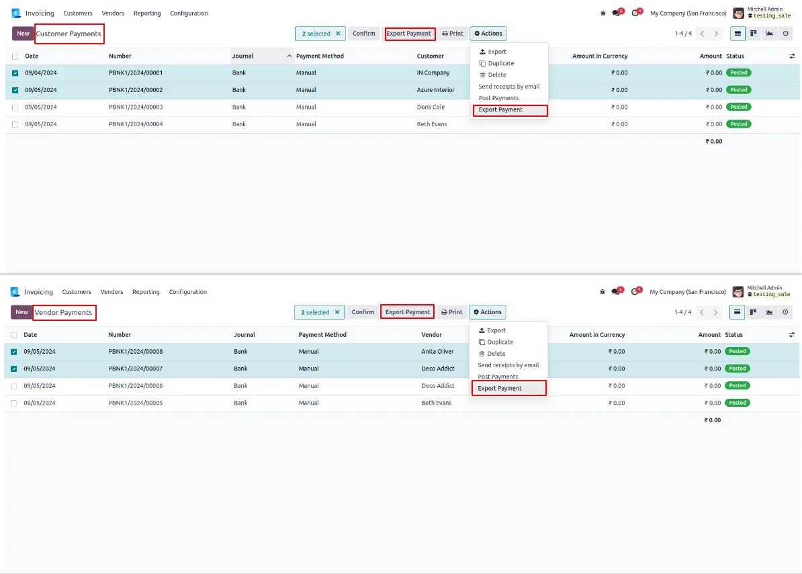Switch to kanban view in Customer Payments screen

click(754, 34)
